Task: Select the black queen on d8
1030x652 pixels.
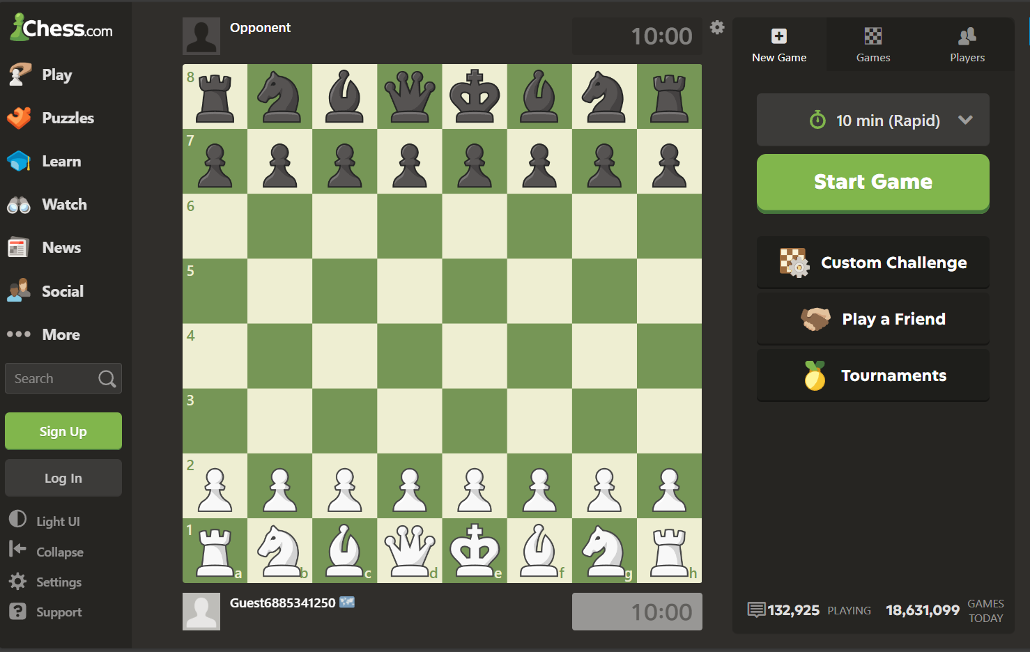Action: [x=410, y=97]
